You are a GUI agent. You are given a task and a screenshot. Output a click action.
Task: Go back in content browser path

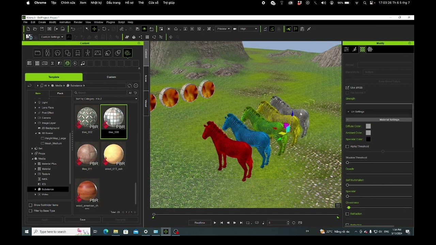pyautogui.click(x=30, y=85)
